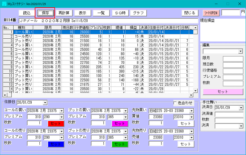Click the strategy name field JPメール

[x=108, y=21]
